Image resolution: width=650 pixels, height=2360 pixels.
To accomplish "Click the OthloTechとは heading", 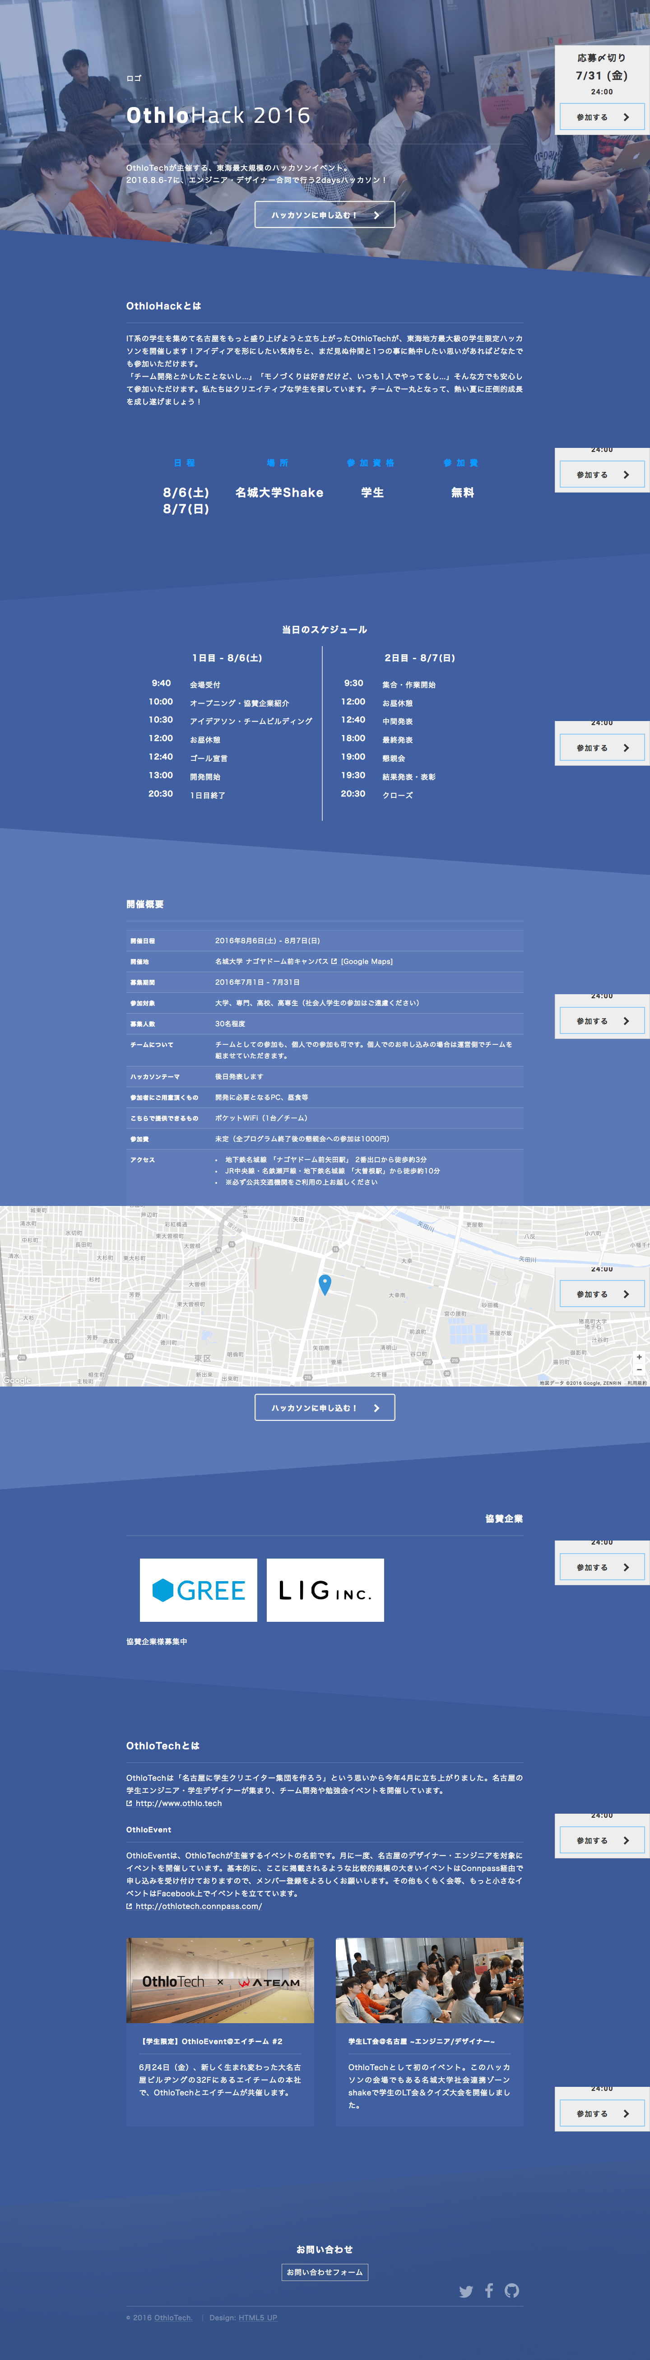I will (163, 1745).
